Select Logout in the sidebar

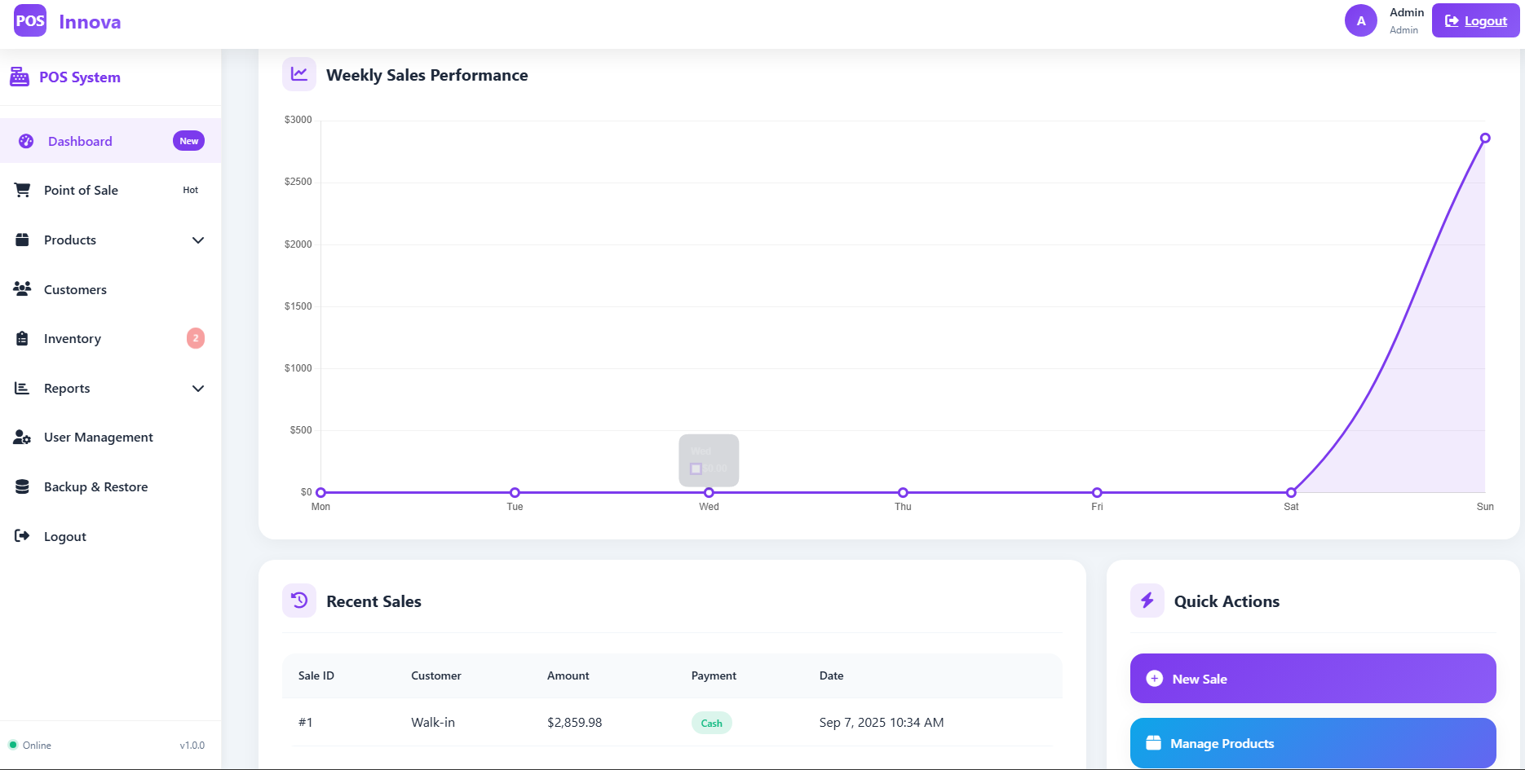tap(65, 537)
